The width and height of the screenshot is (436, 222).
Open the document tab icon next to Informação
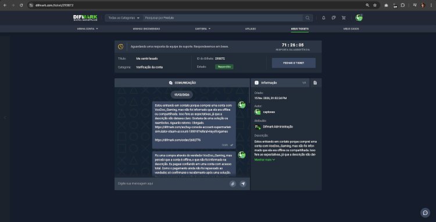tap(315, 82)
